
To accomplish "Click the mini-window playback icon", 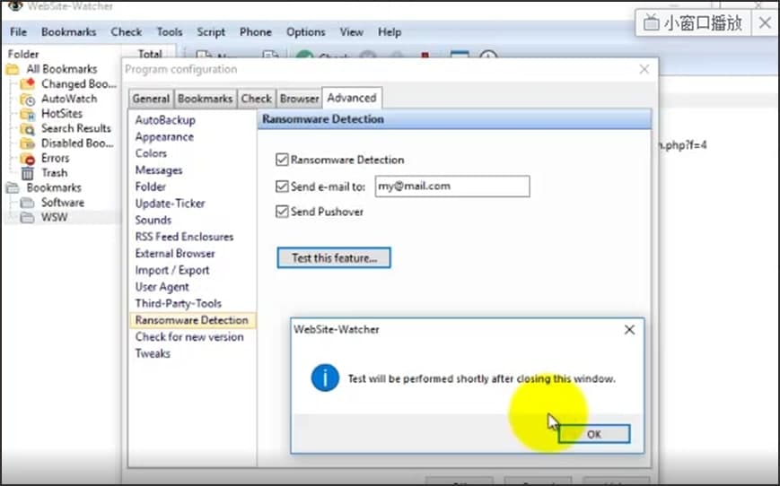I will (651, 22).
